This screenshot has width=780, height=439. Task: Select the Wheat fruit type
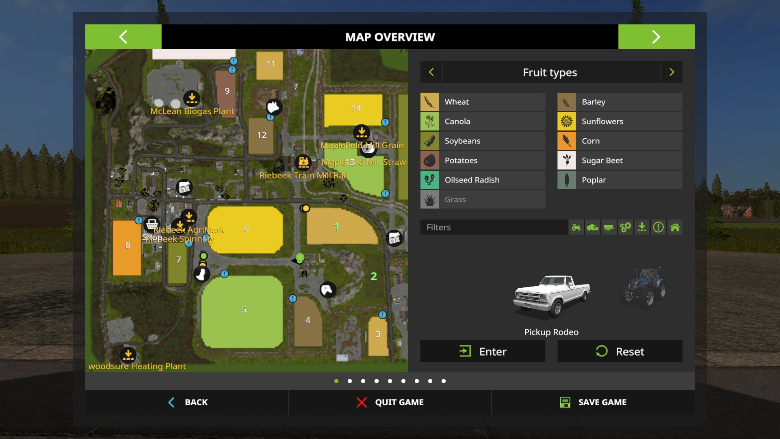pos(483,102)
